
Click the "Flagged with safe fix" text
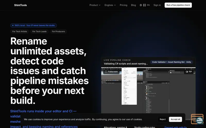176,127
